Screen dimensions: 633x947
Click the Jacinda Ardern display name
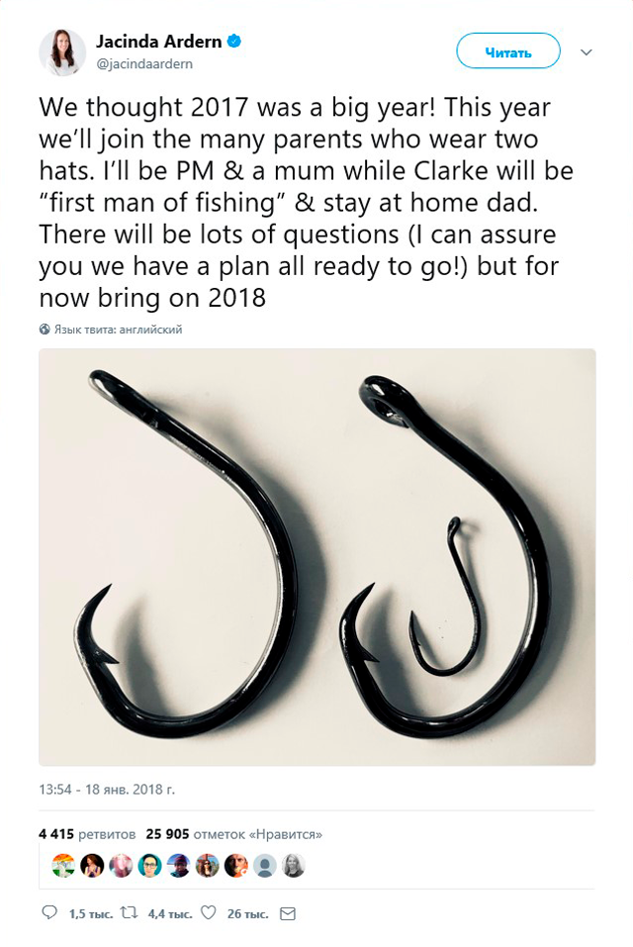(x=158, y=42)
